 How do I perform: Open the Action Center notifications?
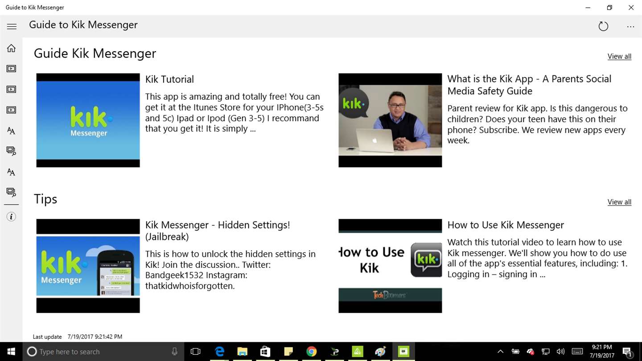click(x=627, y=352)
